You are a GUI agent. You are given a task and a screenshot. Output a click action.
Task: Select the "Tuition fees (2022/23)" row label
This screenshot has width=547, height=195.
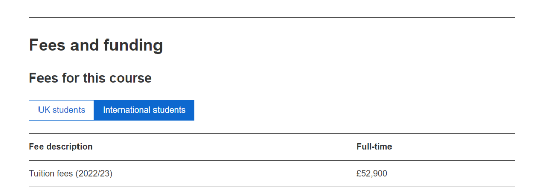click(71, 174)
